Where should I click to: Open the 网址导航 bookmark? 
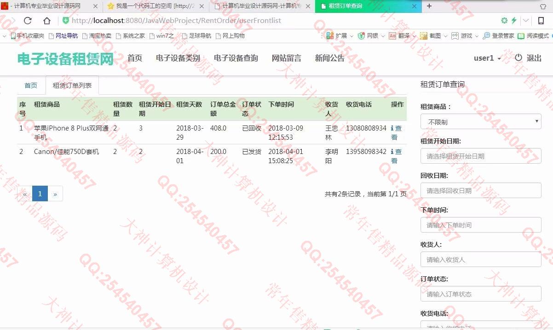(63, 36)
